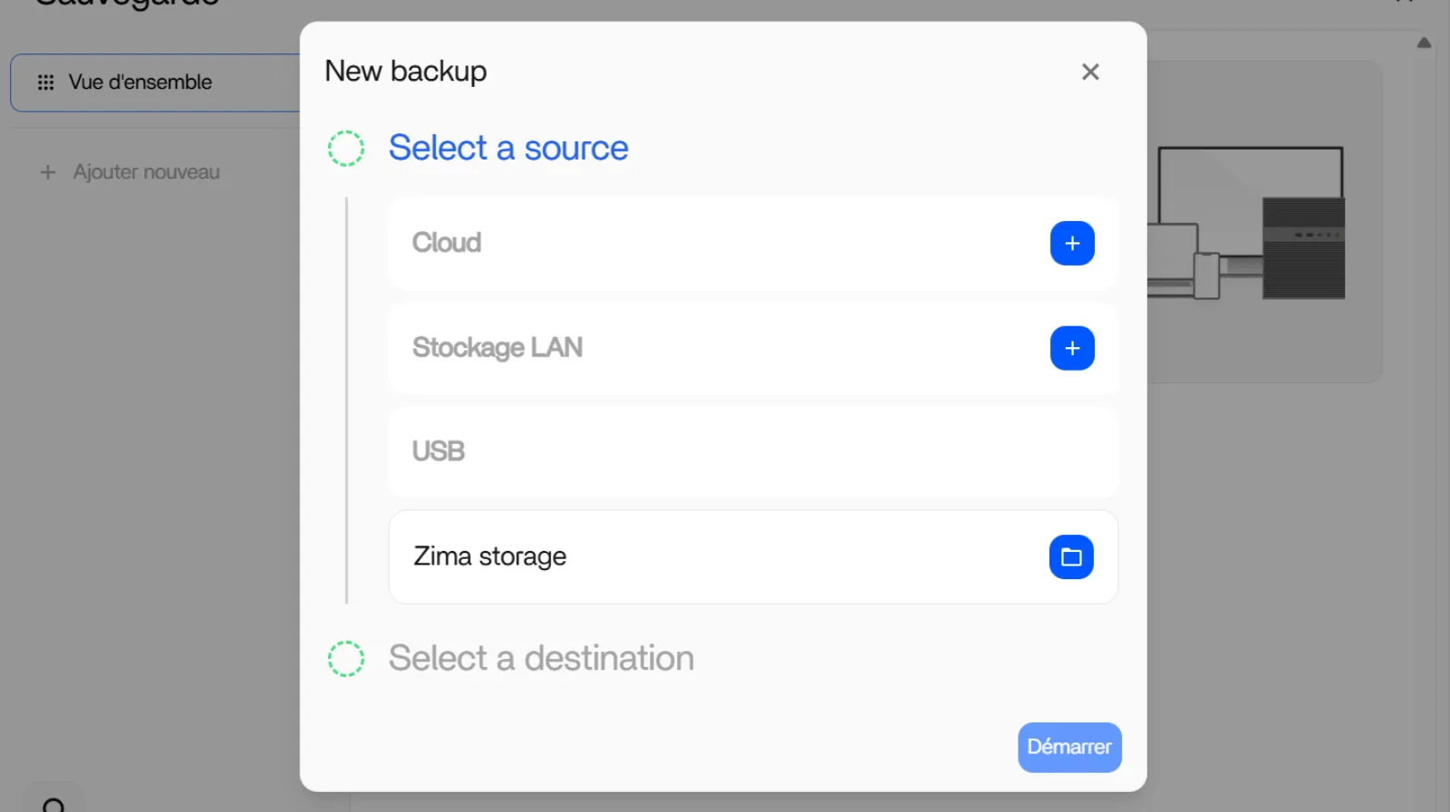The image size is (1450, 812).
Task: Click the scrollbar up arrow
Action: (1424, 43)
